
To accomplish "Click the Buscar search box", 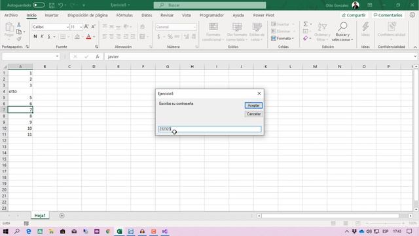I will point(209,5).
